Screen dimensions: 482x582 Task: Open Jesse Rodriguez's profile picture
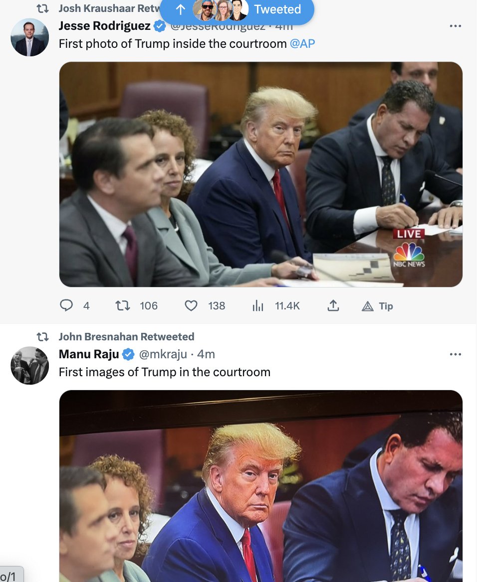click(30, 38)
